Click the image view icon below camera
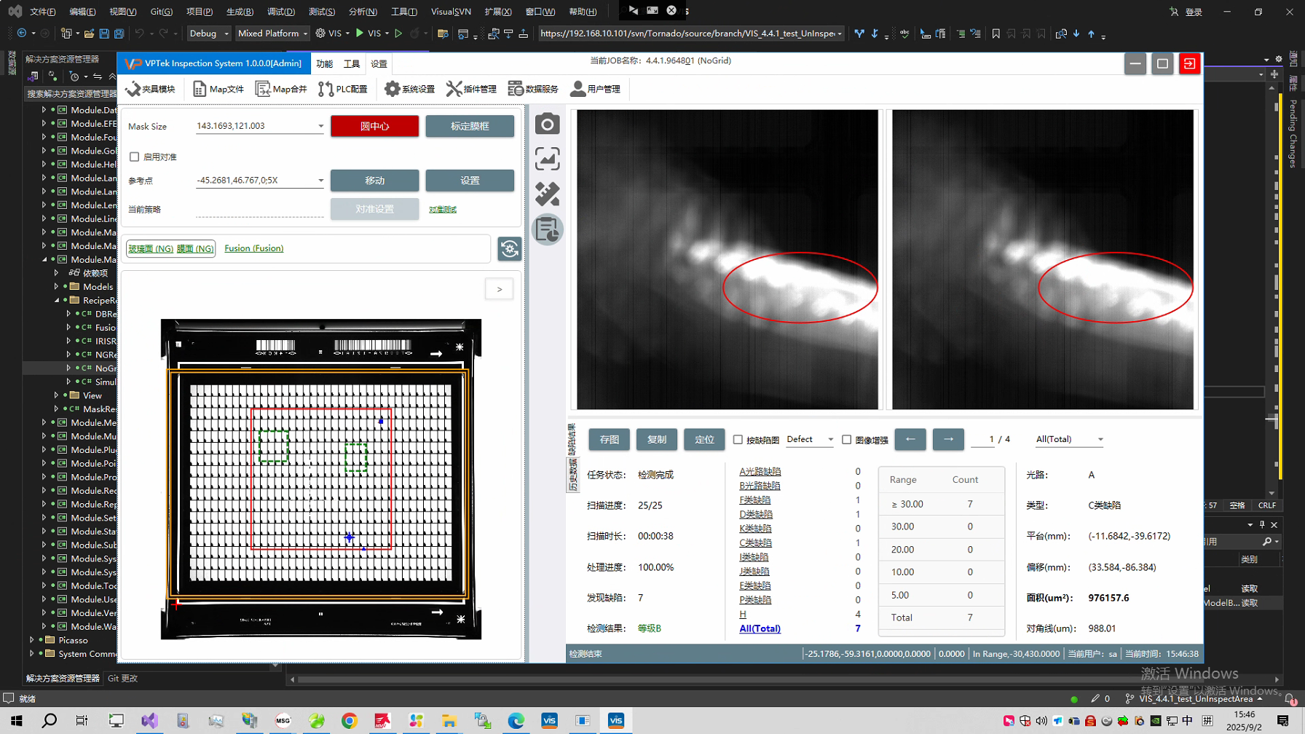The height and width of the screenshot is (734, 1305). pyautogui.click(x=547, y=159)
